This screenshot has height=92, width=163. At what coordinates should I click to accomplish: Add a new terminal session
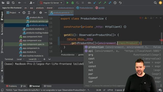coord(44,59)
